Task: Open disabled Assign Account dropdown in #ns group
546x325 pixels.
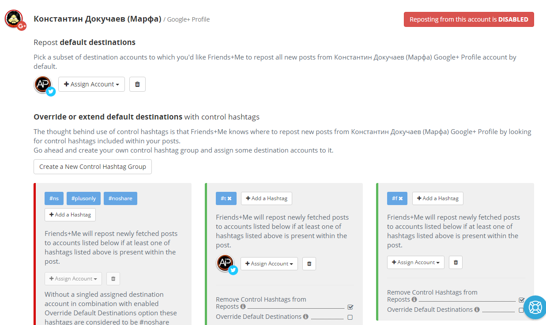Action: click(73, 279)
